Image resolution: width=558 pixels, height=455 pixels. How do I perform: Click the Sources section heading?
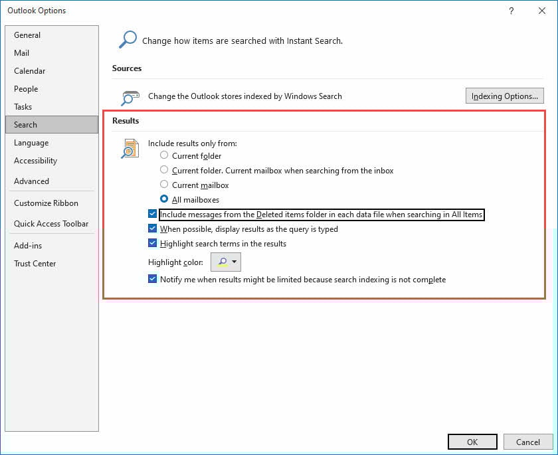[x=127, y=68]
